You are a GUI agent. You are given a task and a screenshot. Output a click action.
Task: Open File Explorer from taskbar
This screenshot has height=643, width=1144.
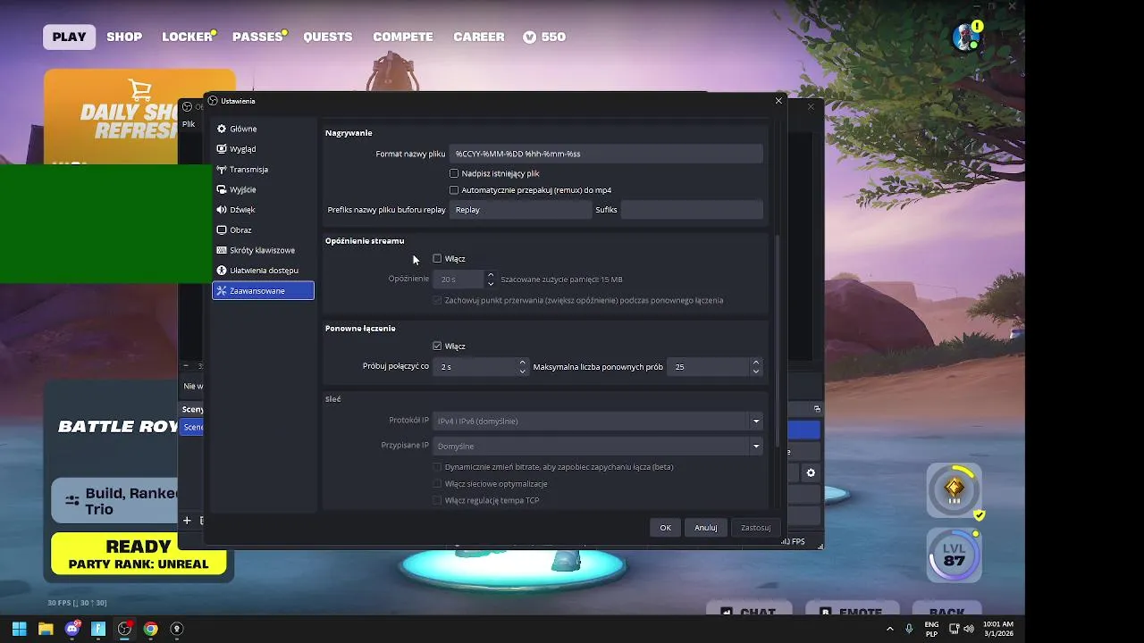coord(46,629)
